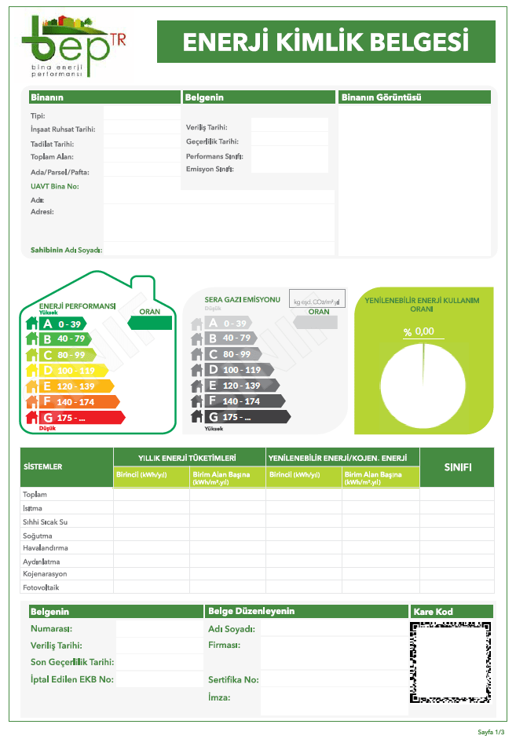
Task: Click the İnşaat Ruhsat Tarihi field
Action: [x=142, y=127]
